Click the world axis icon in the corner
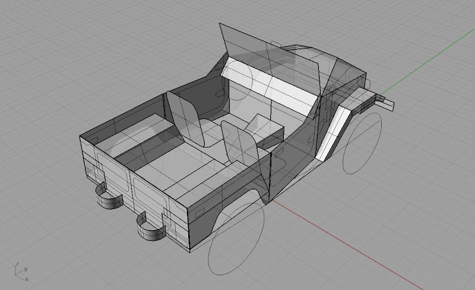475x290 pixels. [x=22, y=272]
